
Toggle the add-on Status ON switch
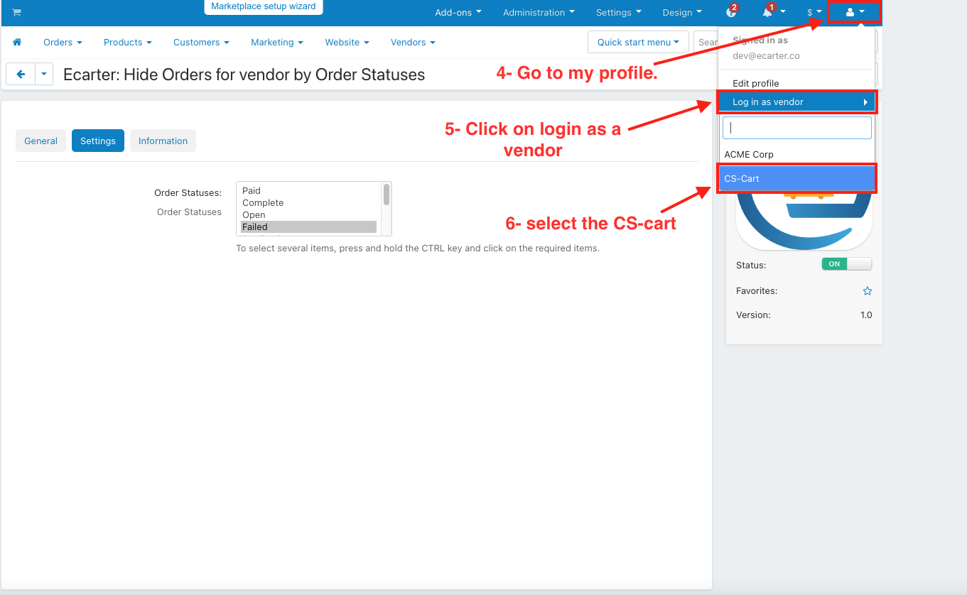[846, 264]
